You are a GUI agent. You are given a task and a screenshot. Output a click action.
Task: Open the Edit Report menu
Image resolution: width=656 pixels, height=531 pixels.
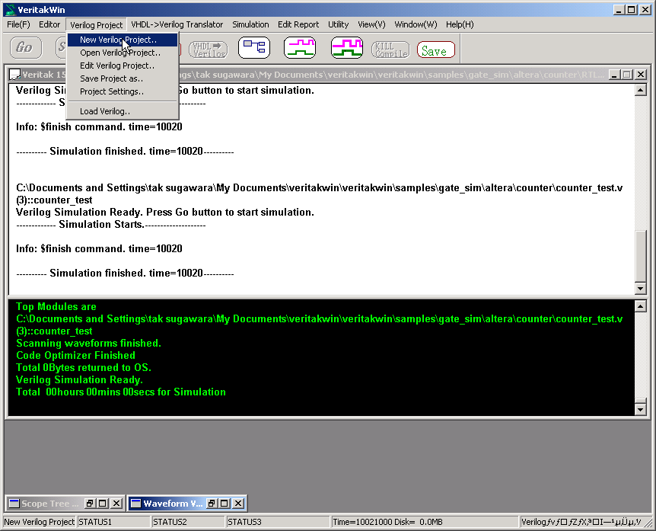point(298,24)
